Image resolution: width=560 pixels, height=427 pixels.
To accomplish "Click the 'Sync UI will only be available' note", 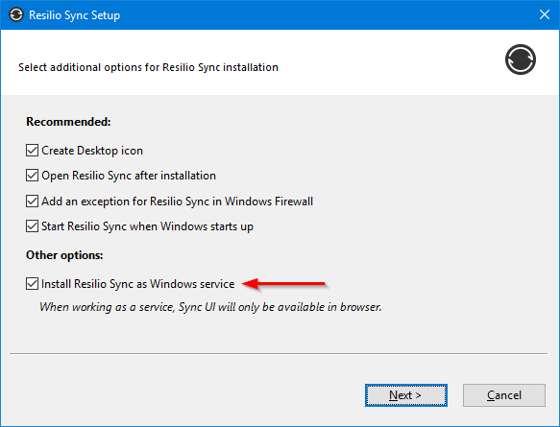I will point(210,307).
